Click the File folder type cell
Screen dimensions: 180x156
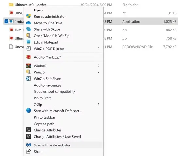pyautogui.click(x=130, y=5)
